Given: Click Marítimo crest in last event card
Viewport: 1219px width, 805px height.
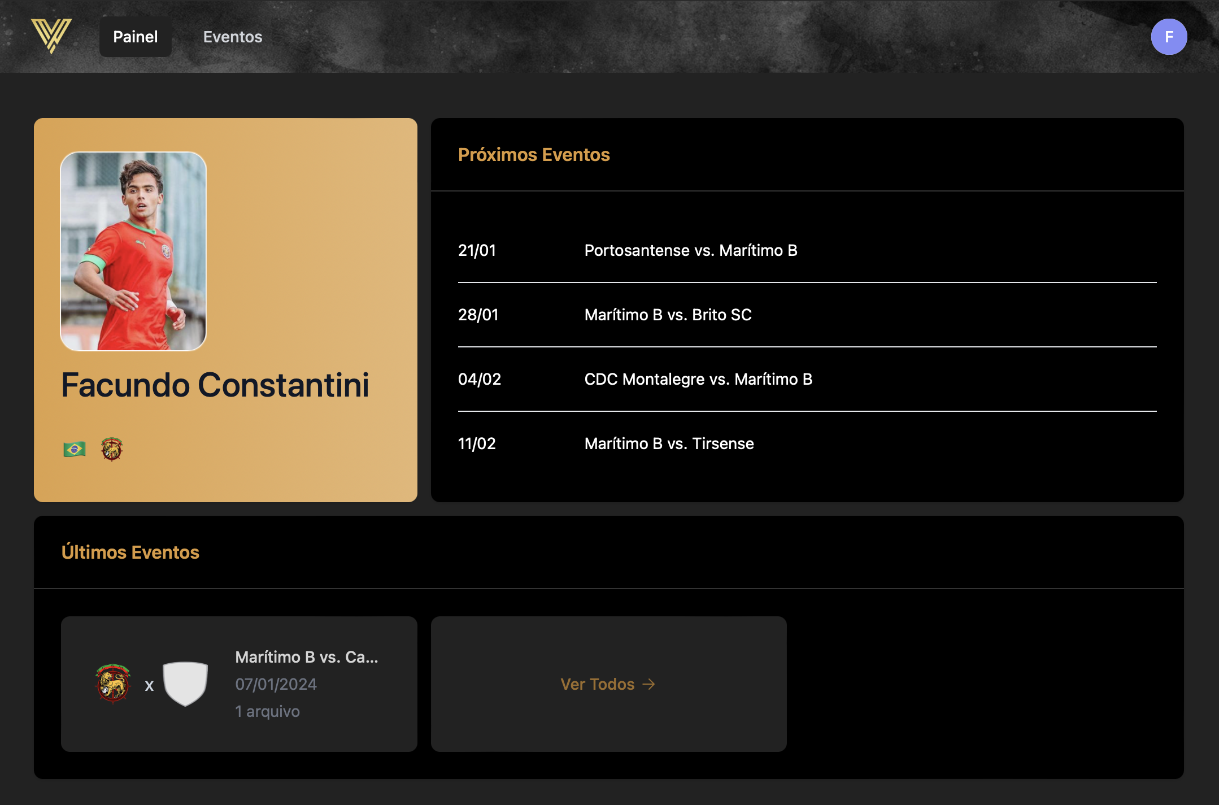Looking at the screenshot, I should (113, 684).
